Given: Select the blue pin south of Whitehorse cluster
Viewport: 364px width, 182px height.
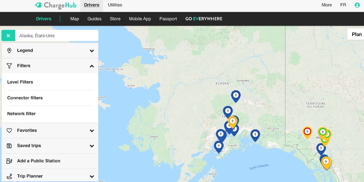Looking at the screenshot, I should (x=321, y=149).
